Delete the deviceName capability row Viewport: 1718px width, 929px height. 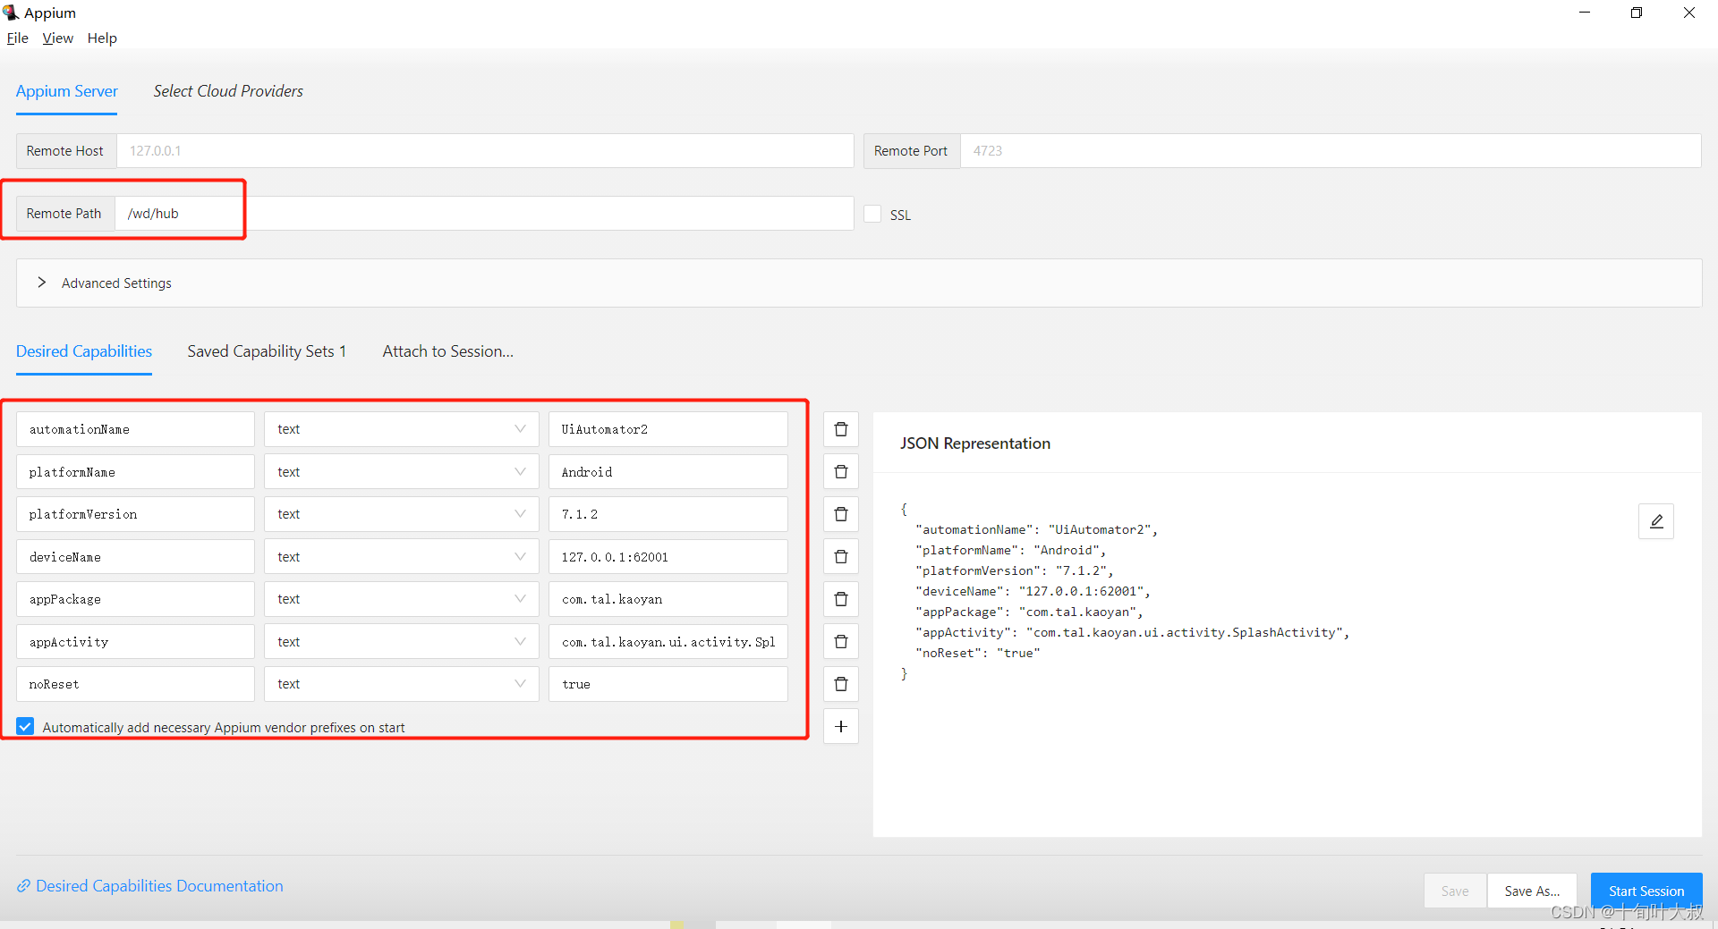click(x=840, y=556)
